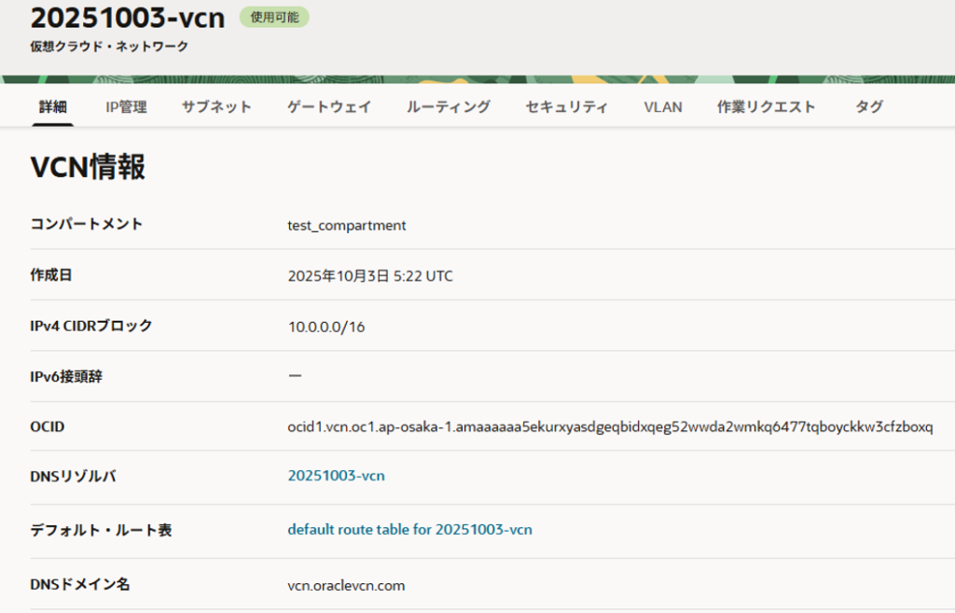Open the DNSリゾルバ link 20251003-vcn
This screenshot has height=613, width=955.
click(336, 476)
